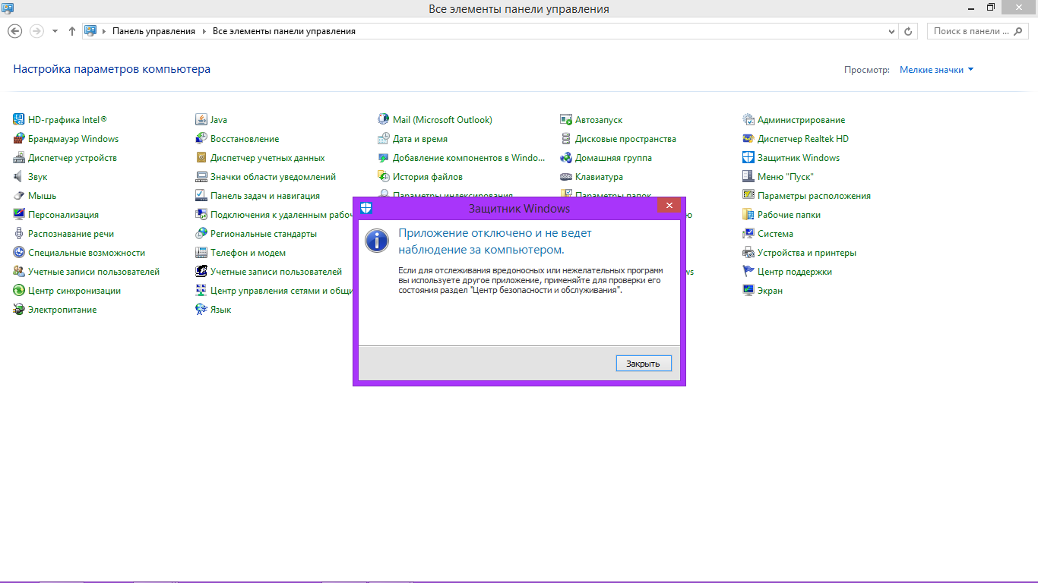This screenshot has height=583, width=1038.
Task: Close the Защитник Windows dialog with red X
Action: point(669,206)
